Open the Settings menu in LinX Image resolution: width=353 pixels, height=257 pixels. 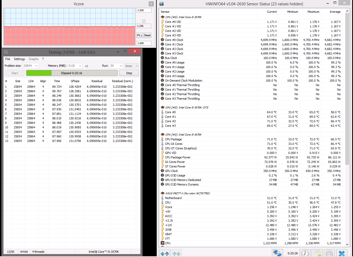19,59
